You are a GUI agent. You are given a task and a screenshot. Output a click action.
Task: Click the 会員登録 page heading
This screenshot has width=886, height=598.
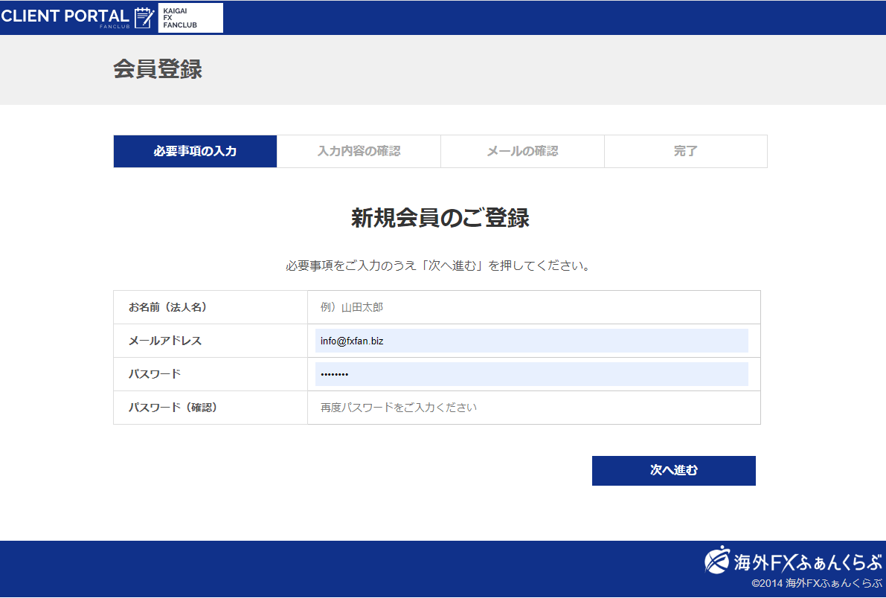pyautogui.click(x=158, y=69)
